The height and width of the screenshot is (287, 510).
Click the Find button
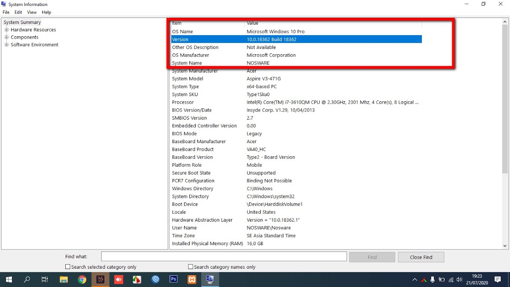point(372,257)
